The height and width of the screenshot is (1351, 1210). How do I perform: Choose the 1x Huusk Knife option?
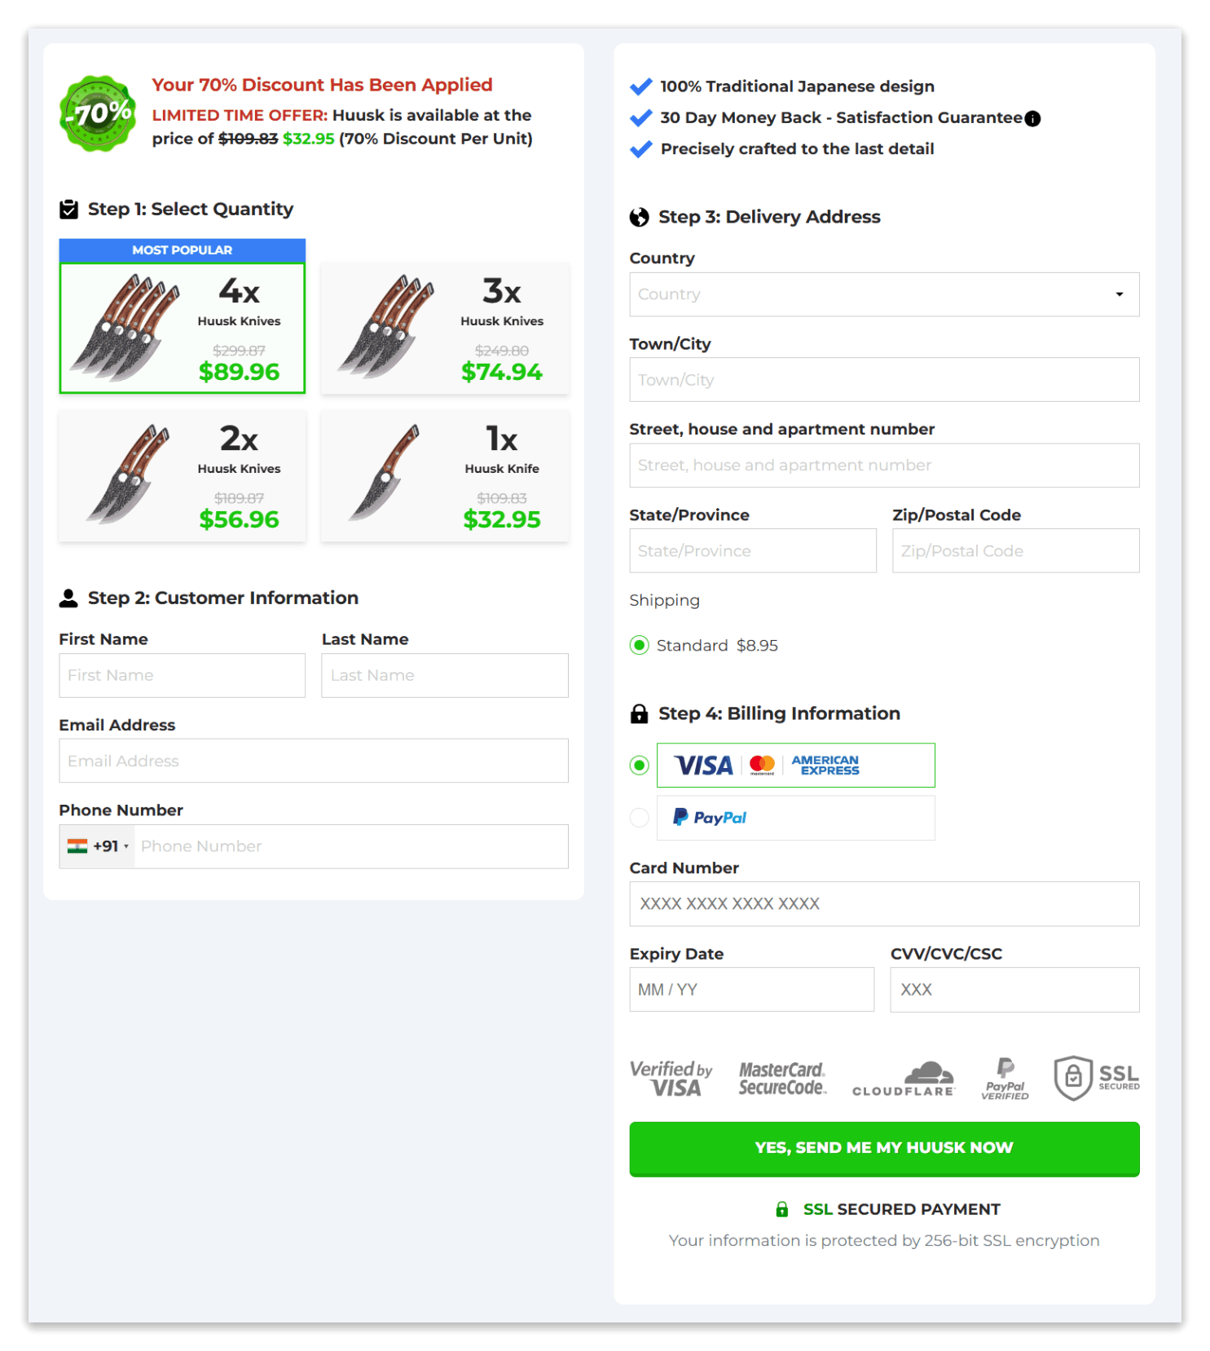click(445, 476)
